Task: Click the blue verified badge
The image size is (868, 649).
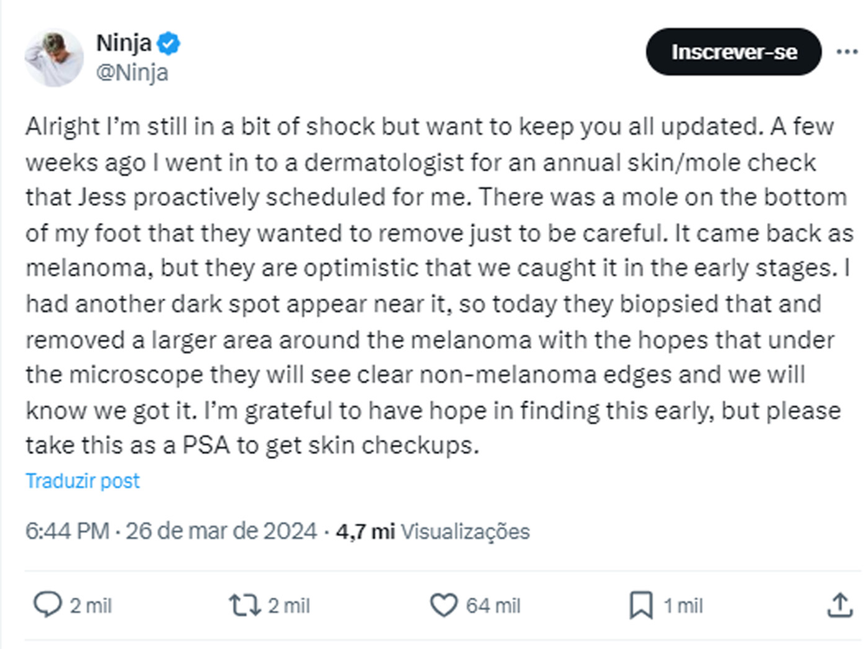Action: coord(168,44)
